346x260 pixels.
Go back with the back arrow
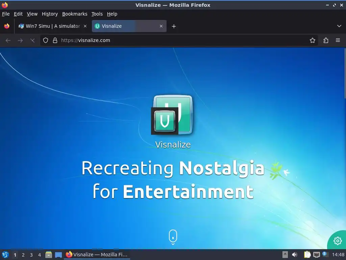pos(8,41)
